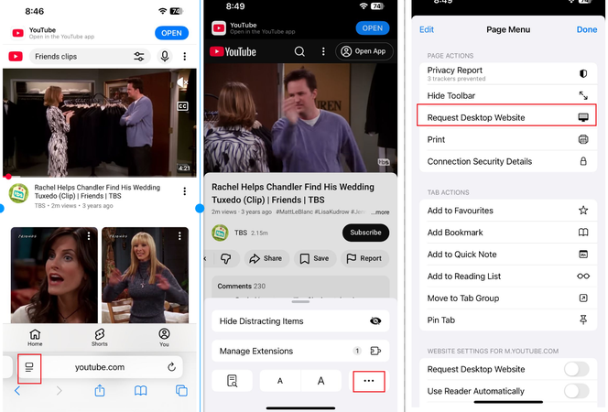Choose Move to Tab Group
The image size is (608, 412).
(508, 298)
